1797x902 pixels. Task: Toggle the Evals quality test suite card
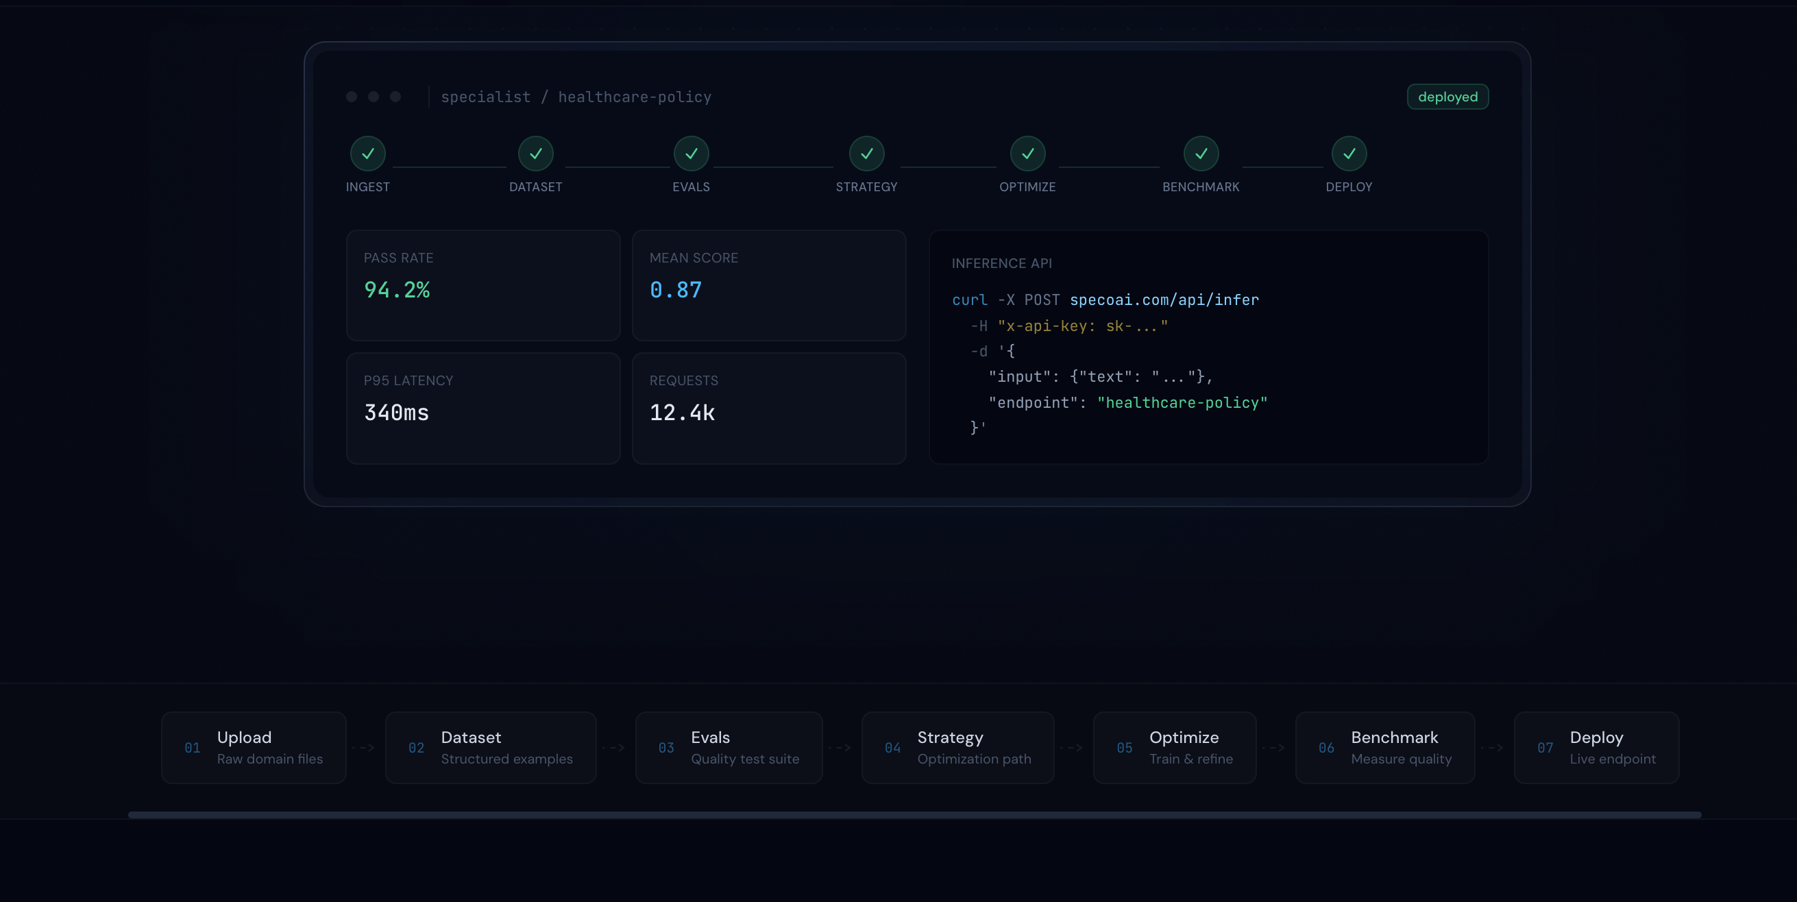pos(729,747)
